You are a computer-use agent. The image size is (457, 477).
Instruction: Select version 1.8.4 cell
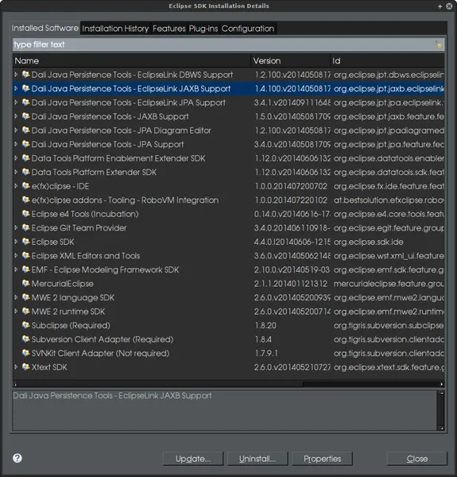click(263, 339)
